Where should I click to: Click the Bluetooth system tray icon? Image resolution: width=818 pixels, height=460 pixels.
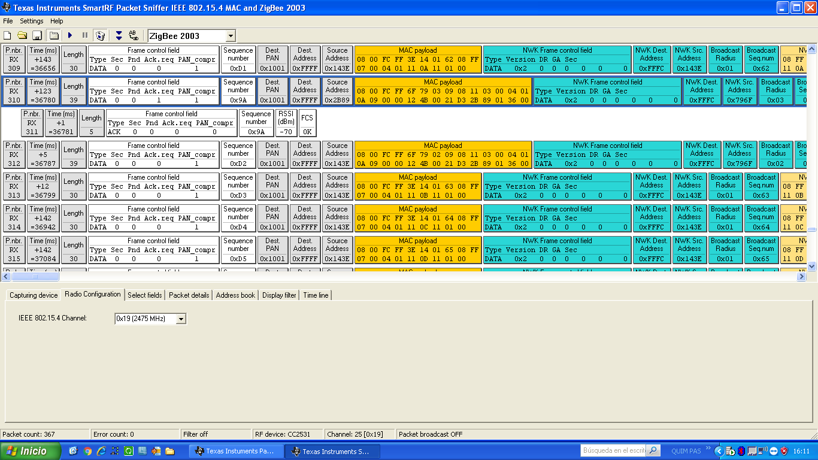(741, 451)
